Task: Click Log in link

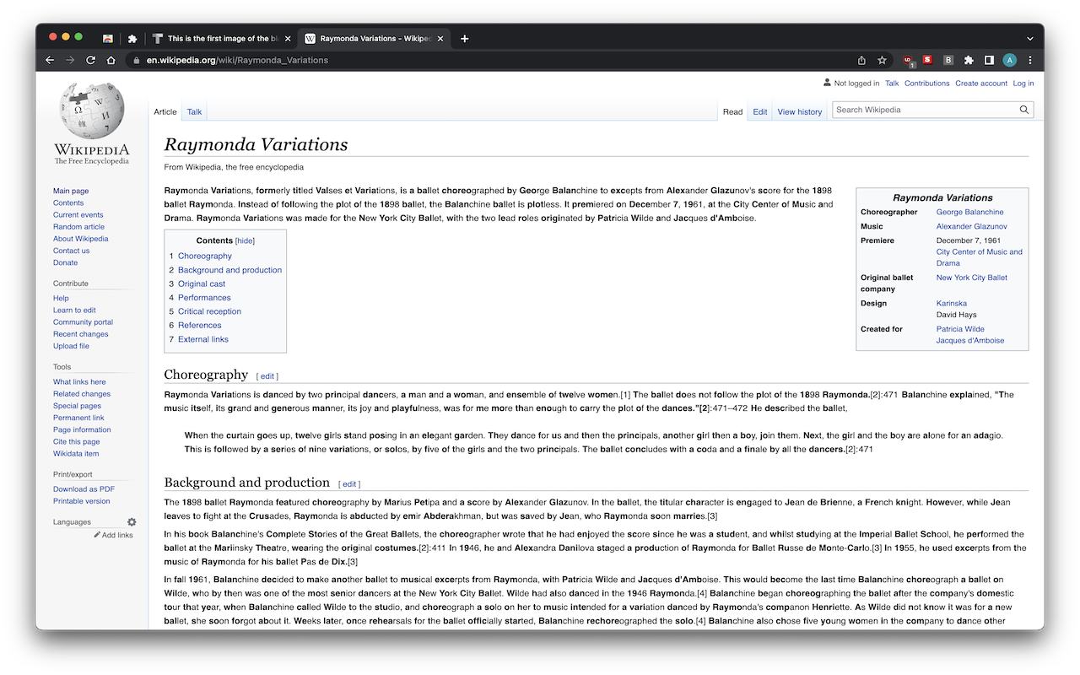Action: point(1023,84)
